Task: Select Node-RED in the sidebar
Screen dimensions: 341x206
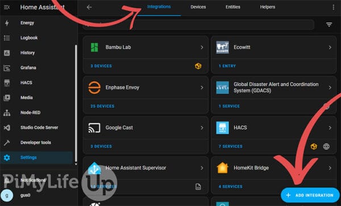Action: coord(36,113)
